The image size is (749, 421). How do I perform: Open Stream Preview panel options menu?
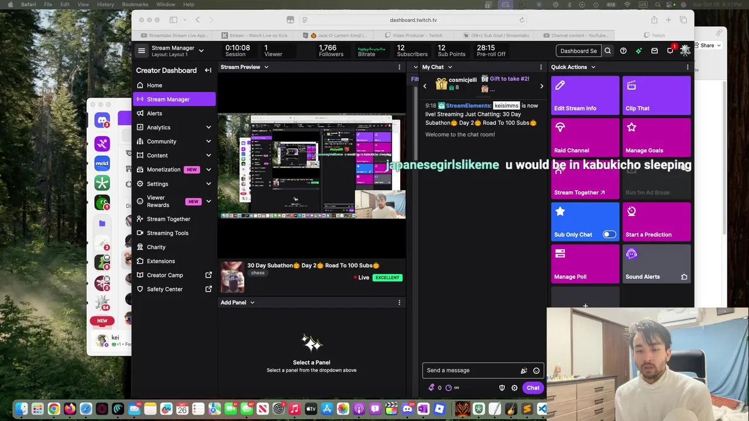(399, 67)
